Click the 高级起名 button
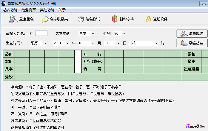 (x=192, y=43)
